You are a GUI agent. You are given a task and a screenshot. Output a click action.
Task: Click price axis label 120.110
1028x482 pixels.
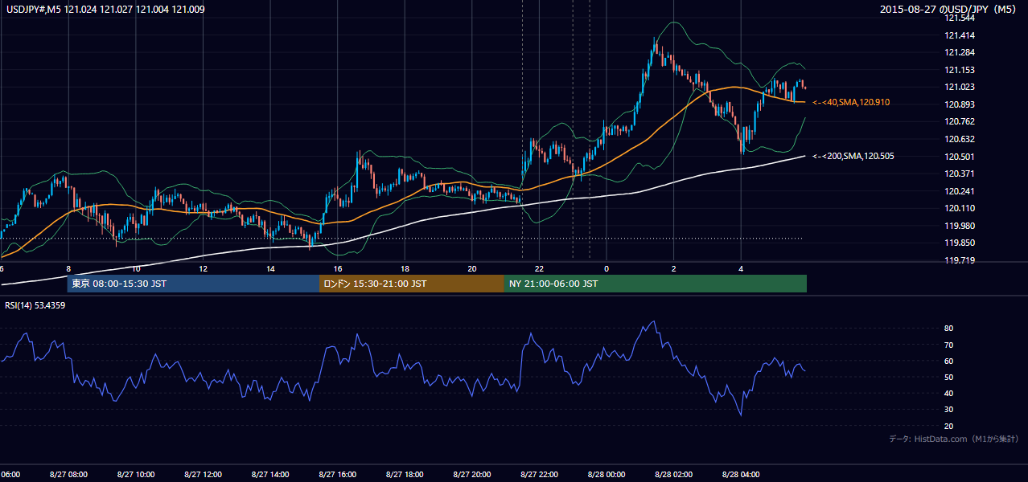(x=959, y=209)
